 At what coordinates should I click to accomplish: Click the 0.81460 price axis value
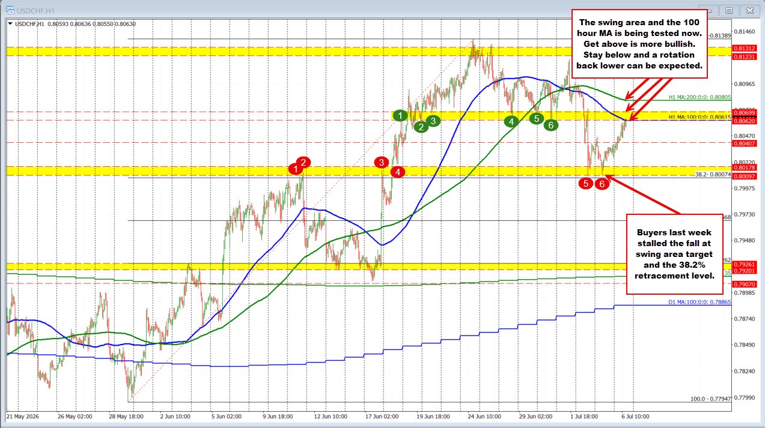745,32
